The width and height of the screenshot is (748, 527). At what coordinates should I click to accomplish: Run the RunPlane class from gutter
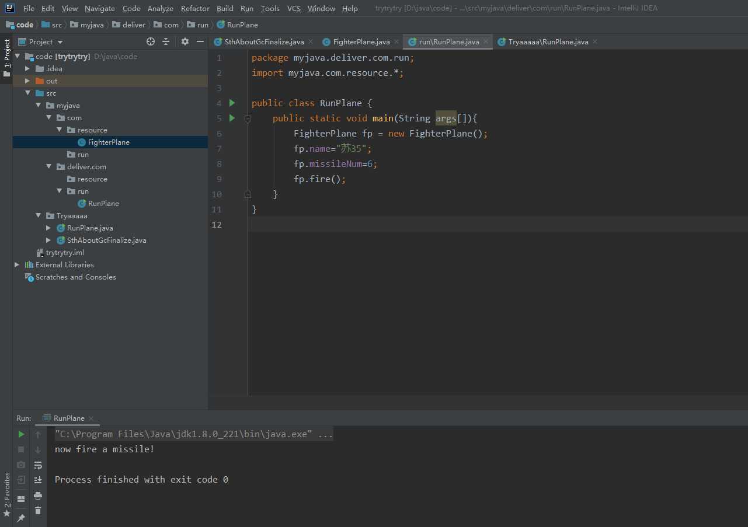pyautogui.click(x=232, y=103)
